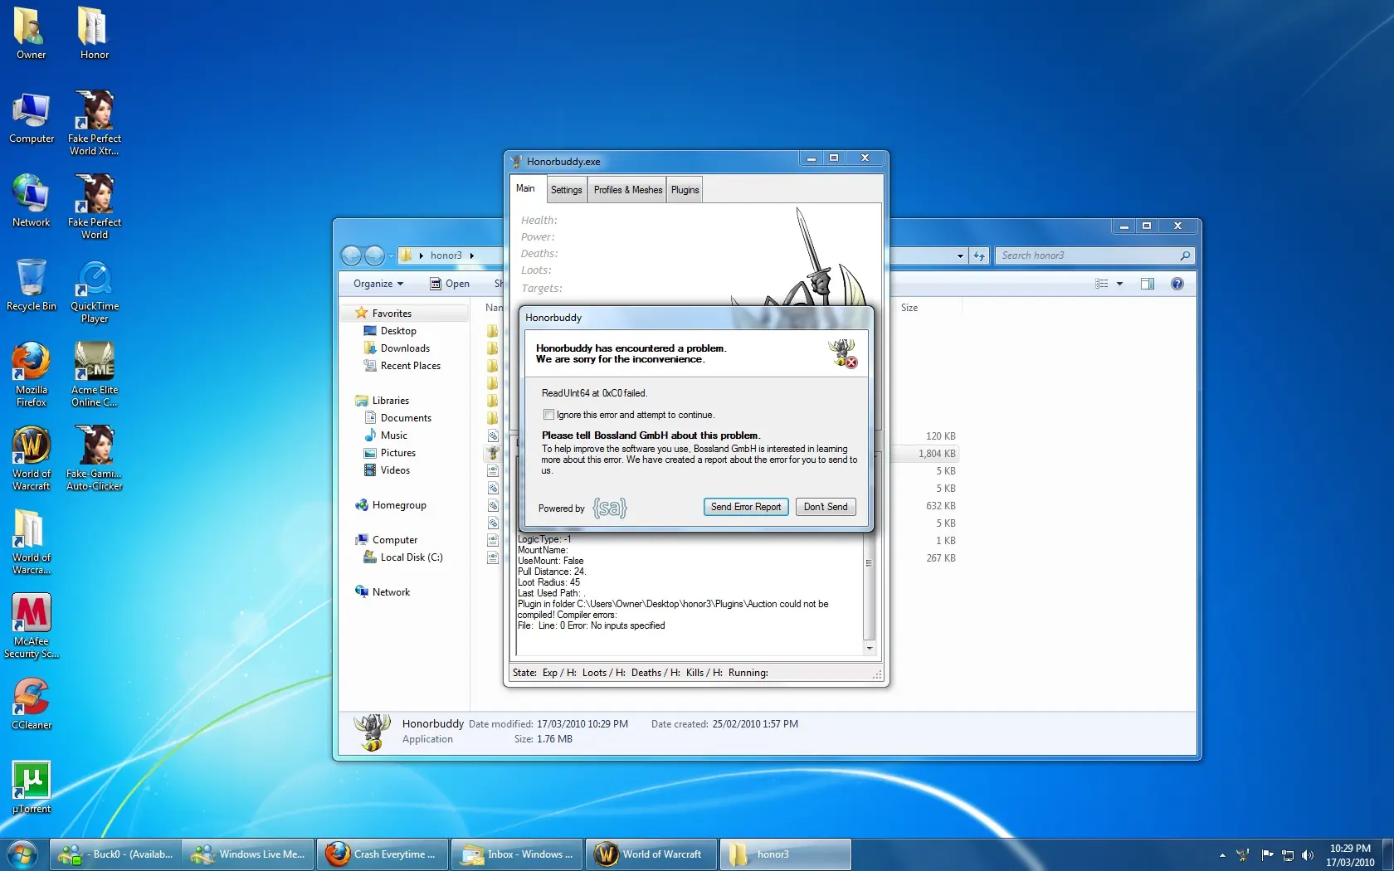1394x871 pixels.
Task: Select the Mozilla Firefox desktop icon
Action: [x=32, y=374]
